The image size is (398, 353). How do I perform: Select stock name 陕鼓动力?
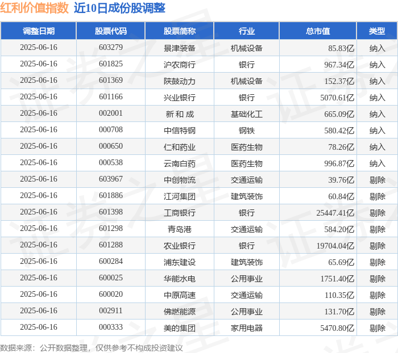coord(180,81)
